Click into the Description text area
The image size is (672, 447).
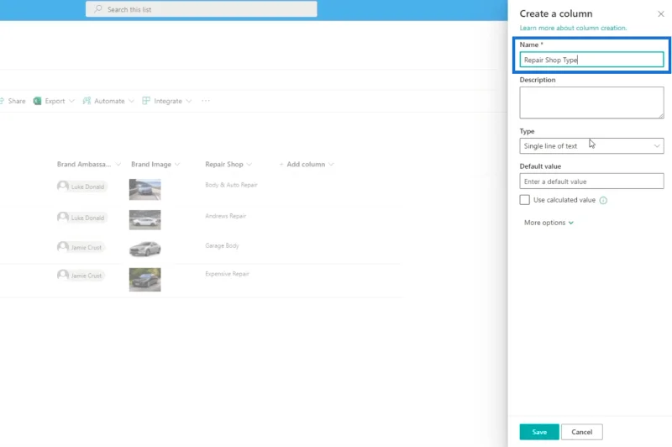click(592, 103)
